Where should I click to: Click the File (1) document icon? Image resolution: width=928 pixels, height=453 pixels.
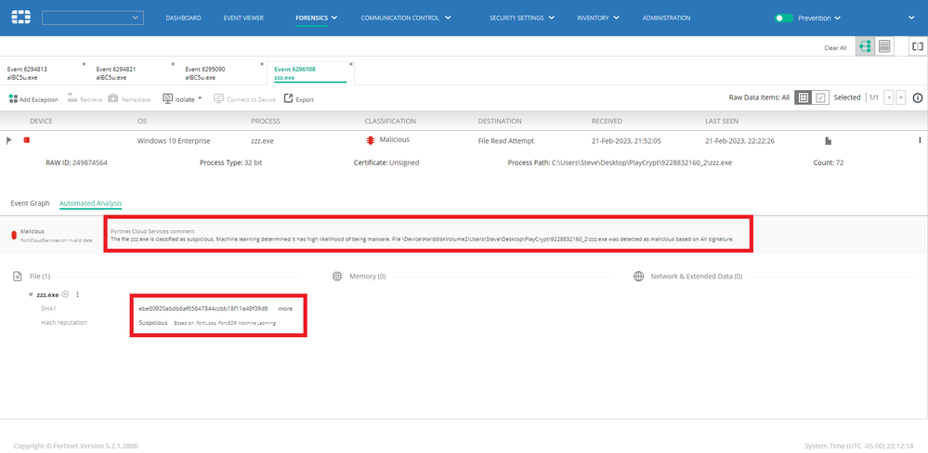tap(18, 277)
